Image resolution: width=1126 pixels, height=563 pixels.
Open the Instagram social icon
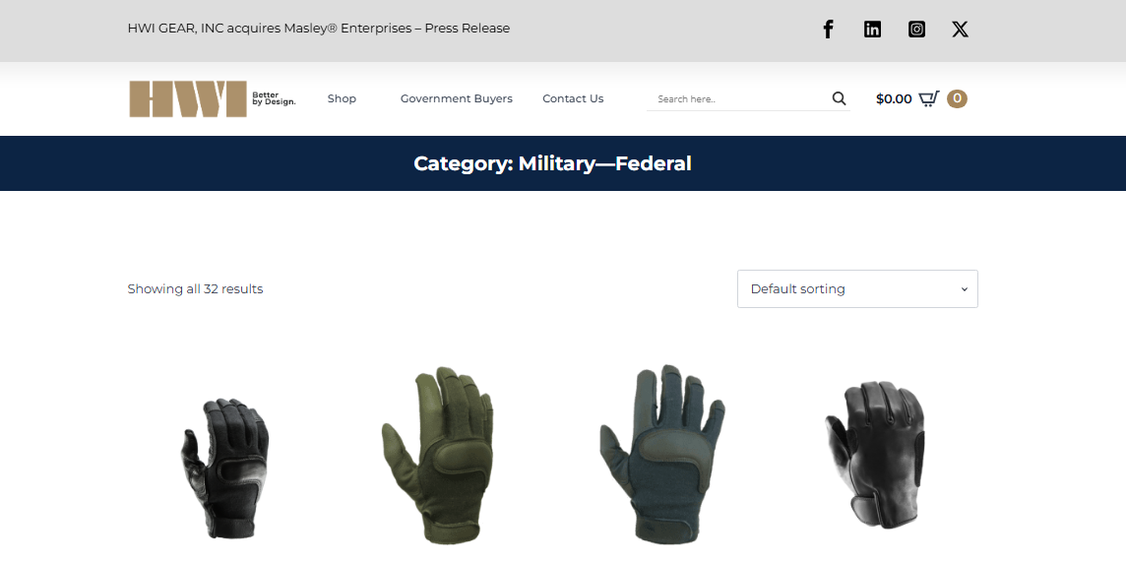click(x=916, y=30)
